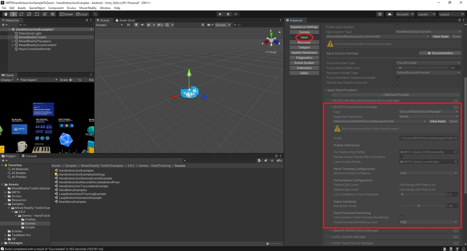Select the Move tool
This screenshot has width=467, height=251.
click(13, 14)
